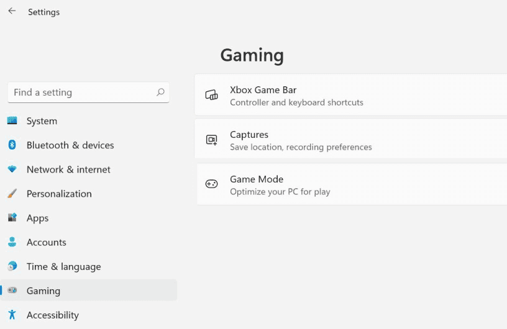Click the Apps icon in sidebar
507x329 pixels.
click(12, 217)
